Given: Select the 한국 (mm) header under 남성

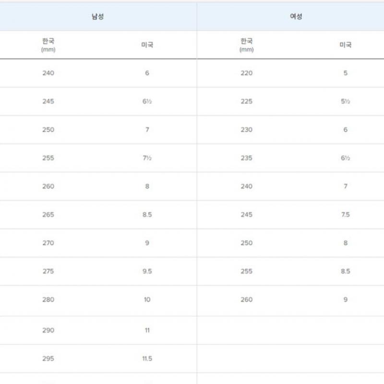Looking at the screenshot, I should tap(48, 45).
